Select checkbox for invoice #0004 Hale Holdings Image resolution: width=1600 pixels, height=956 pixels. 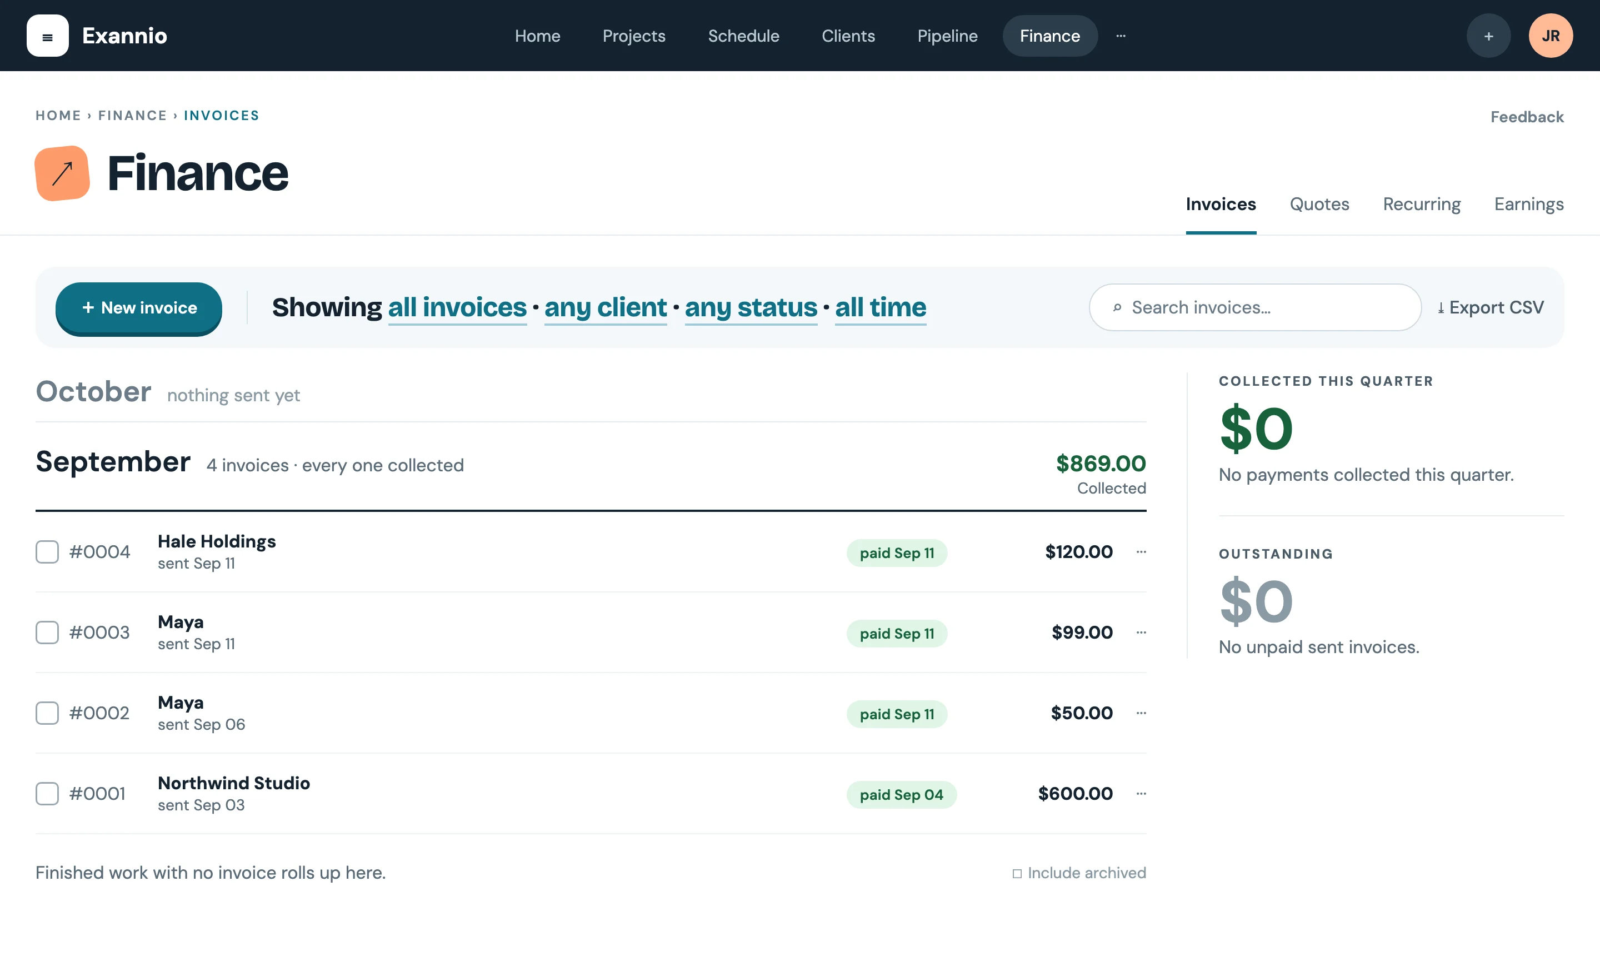coord(47,552)
